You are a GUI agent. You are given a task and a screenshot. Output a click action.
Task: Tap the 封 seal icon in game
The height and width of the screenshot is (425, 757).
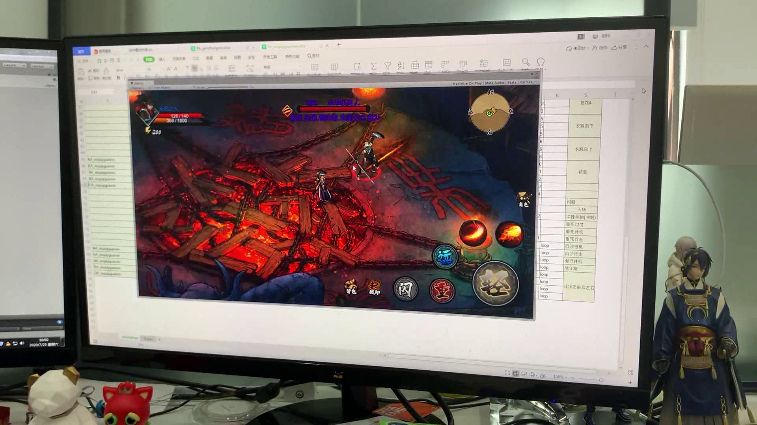click(x=374, y=288)
